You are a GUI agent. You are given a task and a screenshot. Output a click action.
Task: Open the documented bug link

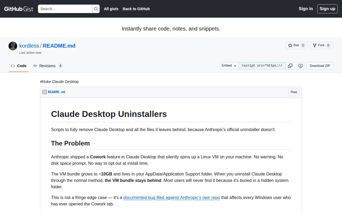click(172, 198)
